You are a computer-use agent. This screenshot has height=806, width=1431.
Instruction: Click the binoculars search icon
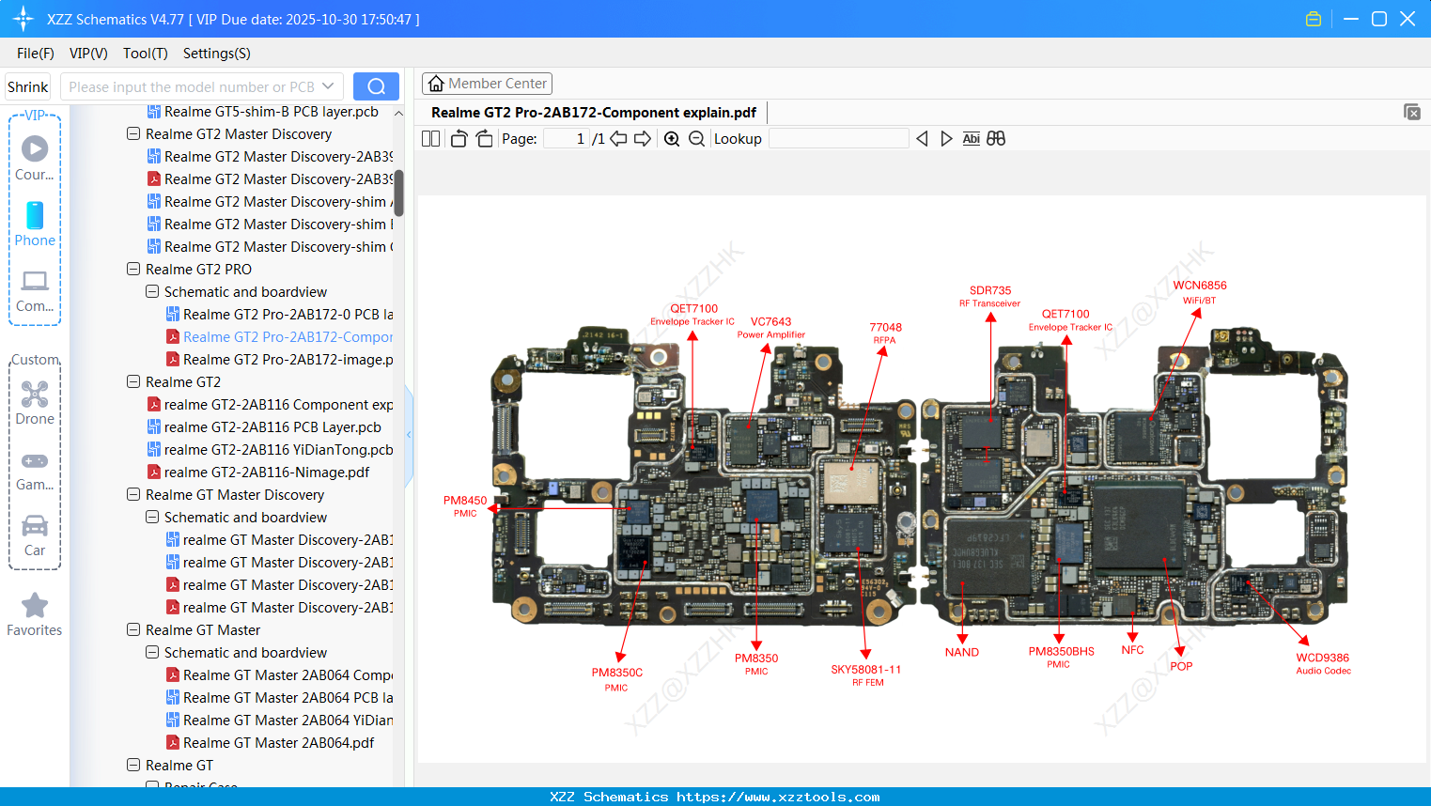point(996,139)
